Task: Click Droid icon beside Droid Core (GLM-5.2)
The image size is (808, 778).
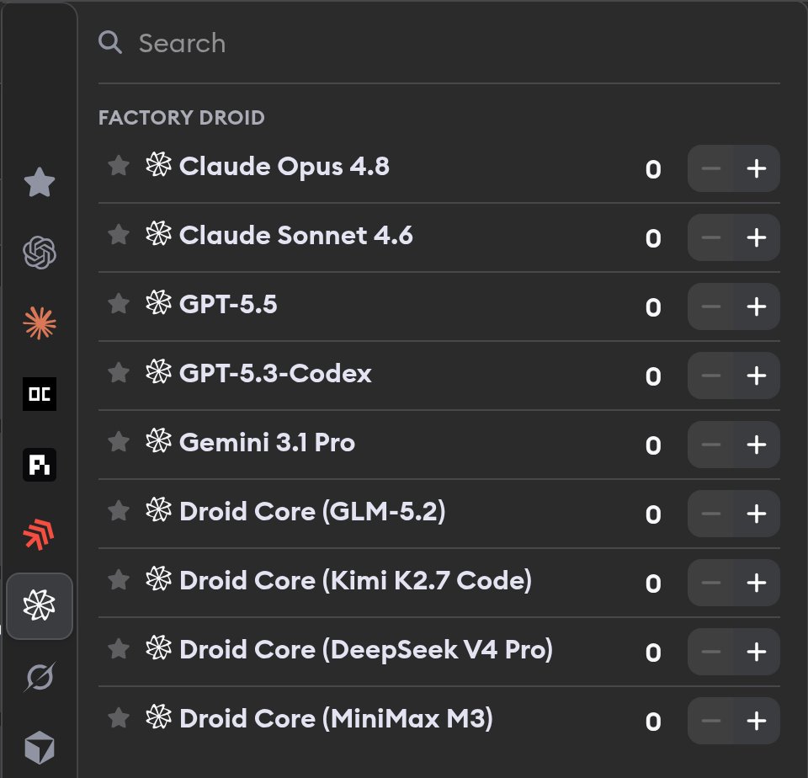Action: tap(158, 510)
